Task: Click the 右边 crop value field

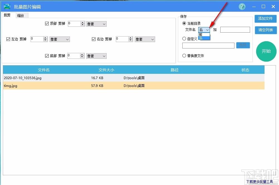Action: click(x=122, y=39)
